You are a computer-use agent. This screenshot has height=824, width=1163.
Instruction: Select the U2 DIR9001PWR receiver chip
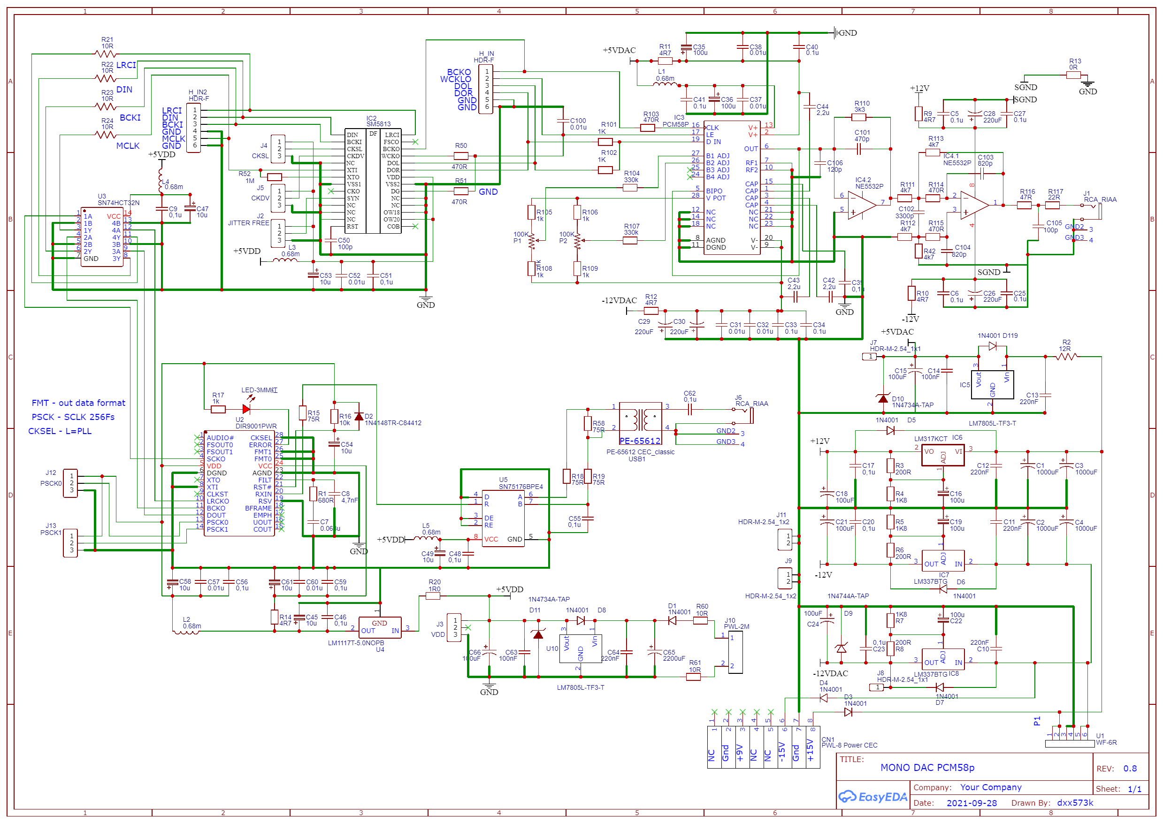239,483
